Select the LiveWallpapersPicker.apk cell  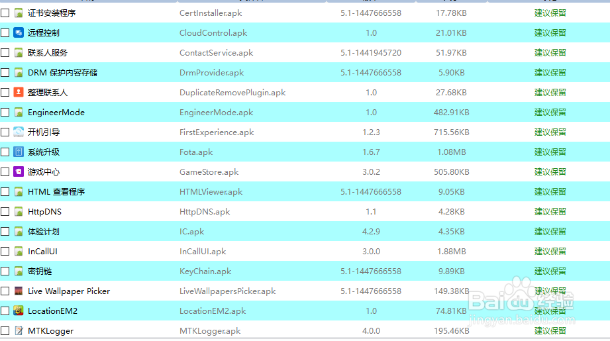228,291
